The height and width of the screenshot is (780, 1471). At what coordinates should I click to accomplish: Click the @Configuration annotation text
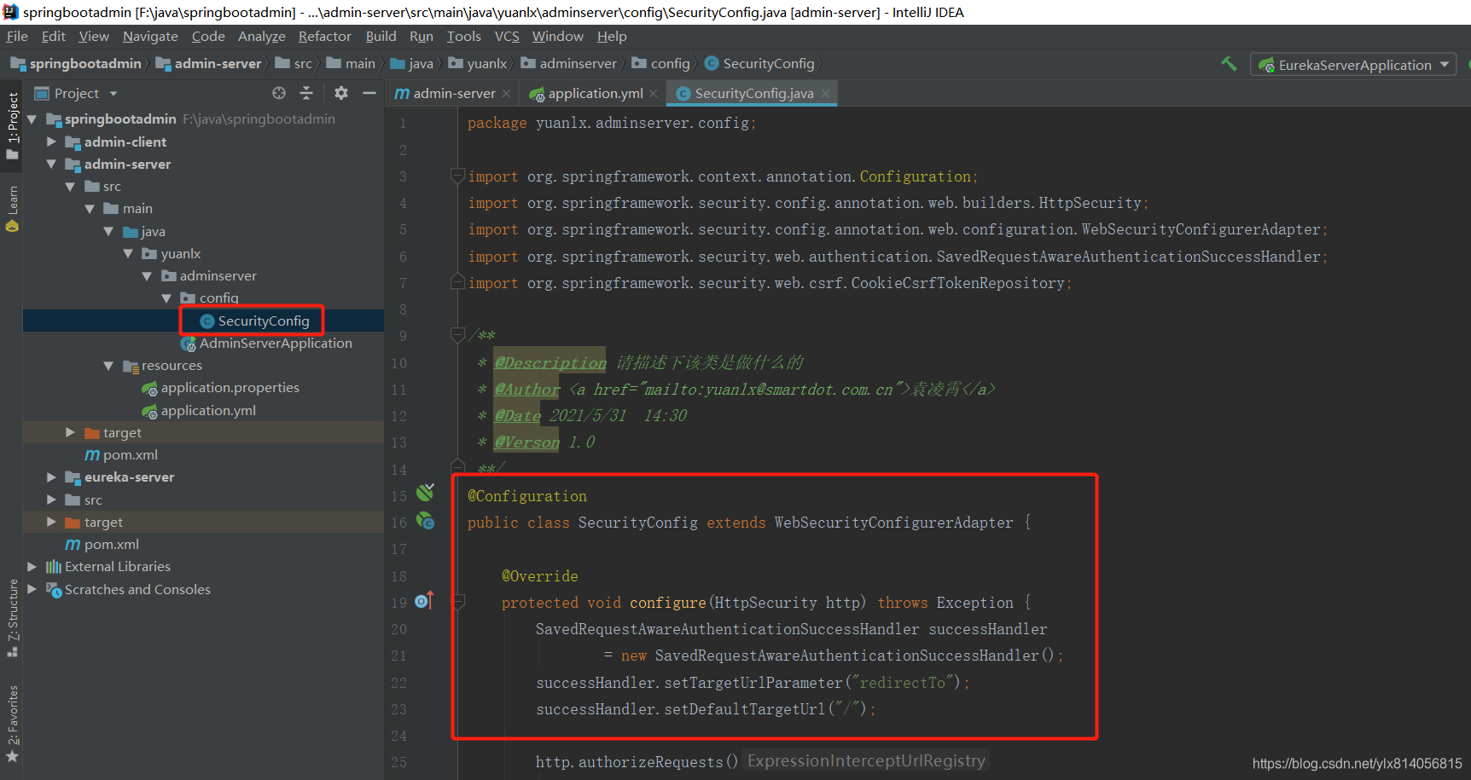click(x=527, y=496)
